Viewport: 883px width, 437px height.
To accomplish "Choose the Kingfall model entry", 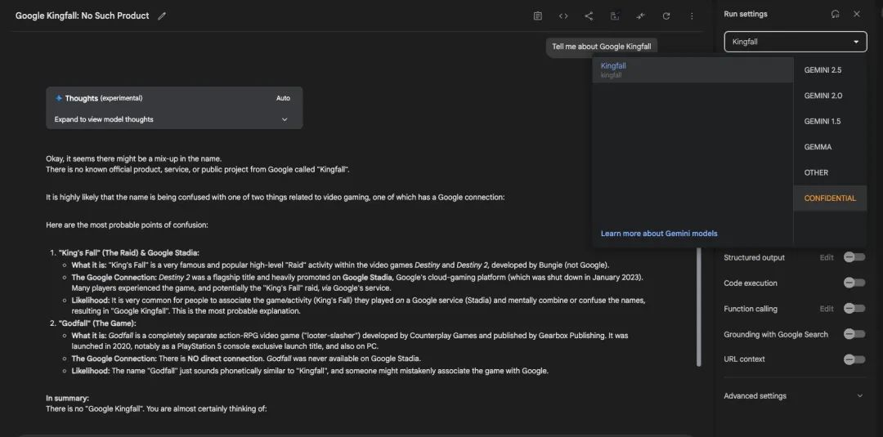I will point(693,69).
